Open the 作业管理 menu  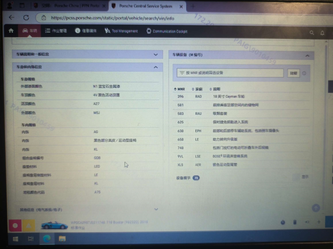56,31
